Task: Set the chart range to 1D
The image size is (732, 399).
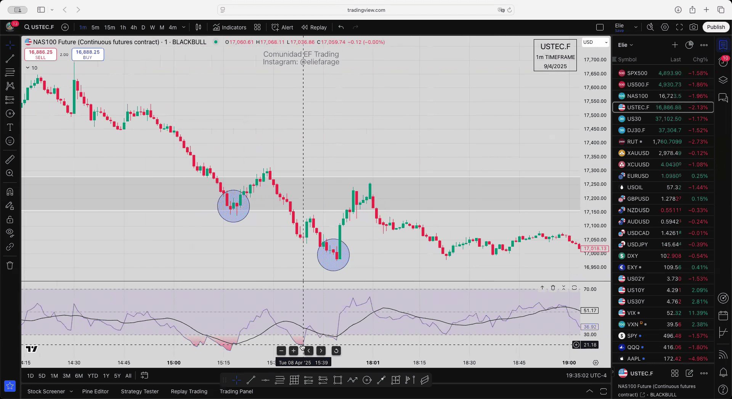Action: pyautogui.click(x=30, y=376)
